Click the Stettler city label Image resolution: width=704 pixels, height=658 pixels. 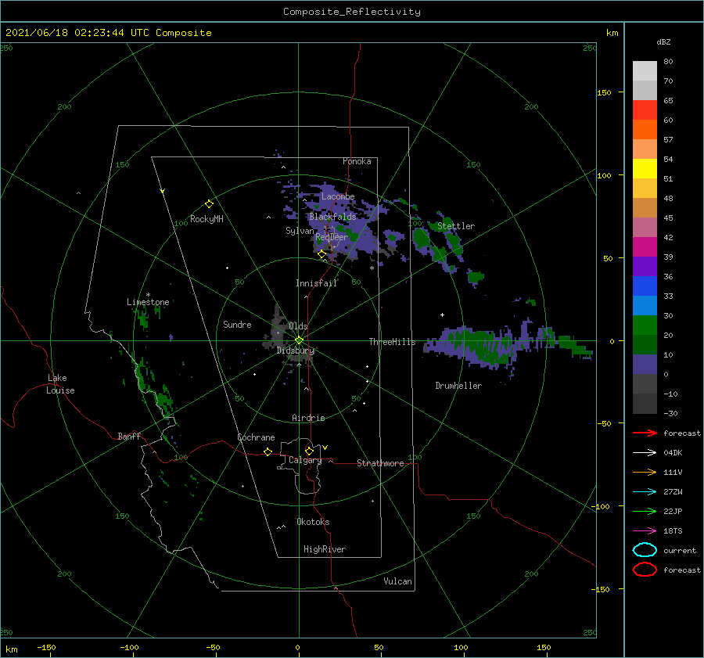click(456, 226)
